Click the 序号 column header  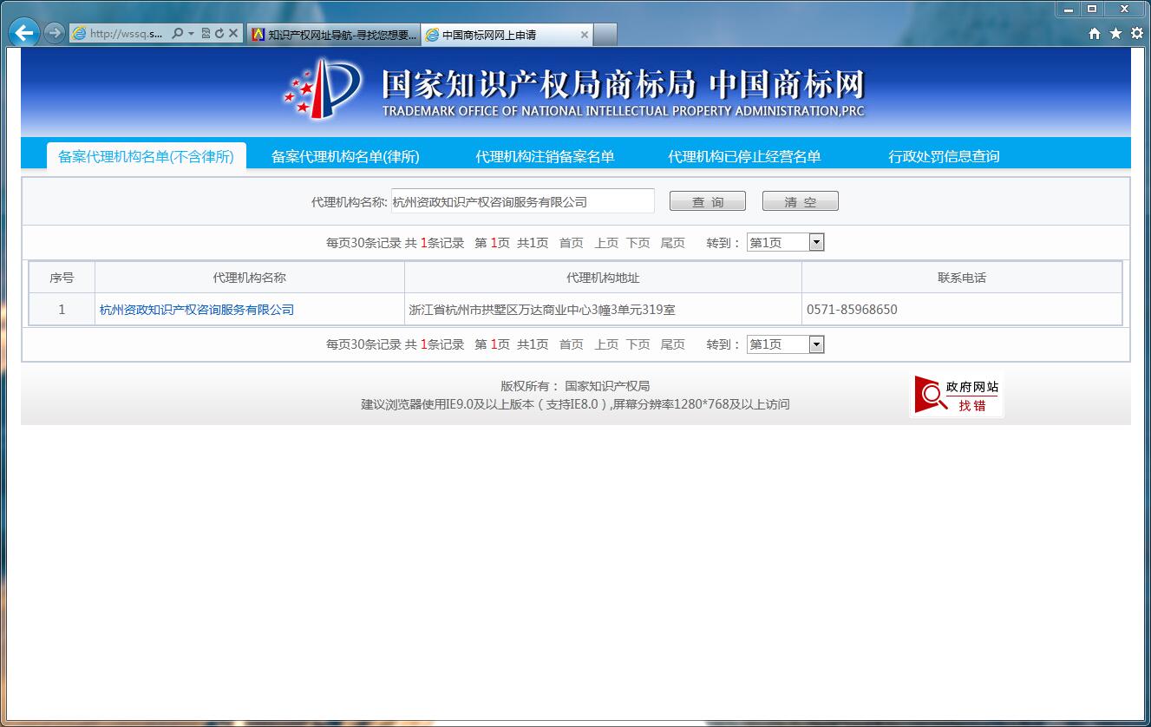[62, 278]
